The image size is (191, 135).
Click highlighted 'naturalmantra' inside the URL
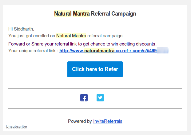pos(99,51)
